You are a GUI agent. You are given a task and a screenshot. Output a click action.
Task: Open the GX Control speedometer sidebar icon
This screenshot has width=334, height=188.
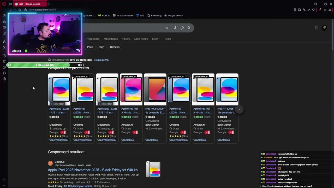[4, 16]
